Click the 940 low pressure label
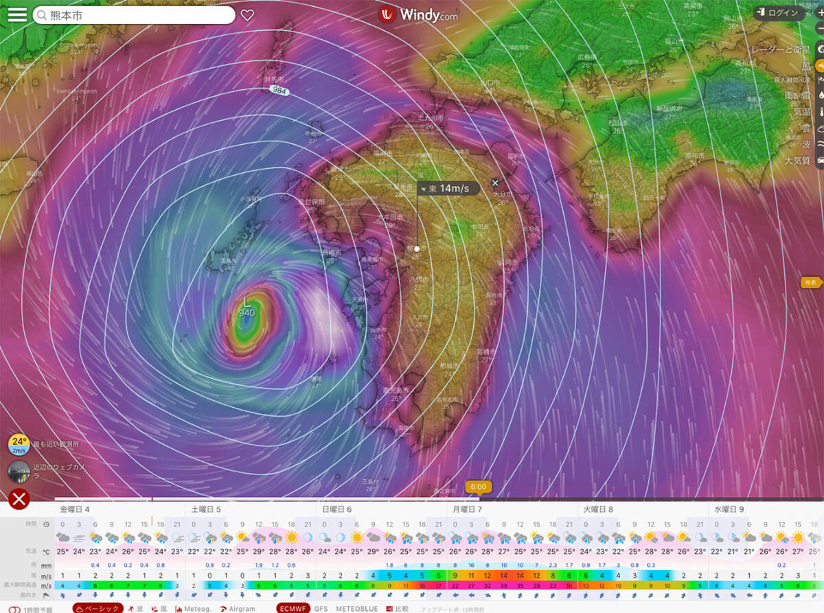Viewport: 824px width, 613px height. [247, 312]
